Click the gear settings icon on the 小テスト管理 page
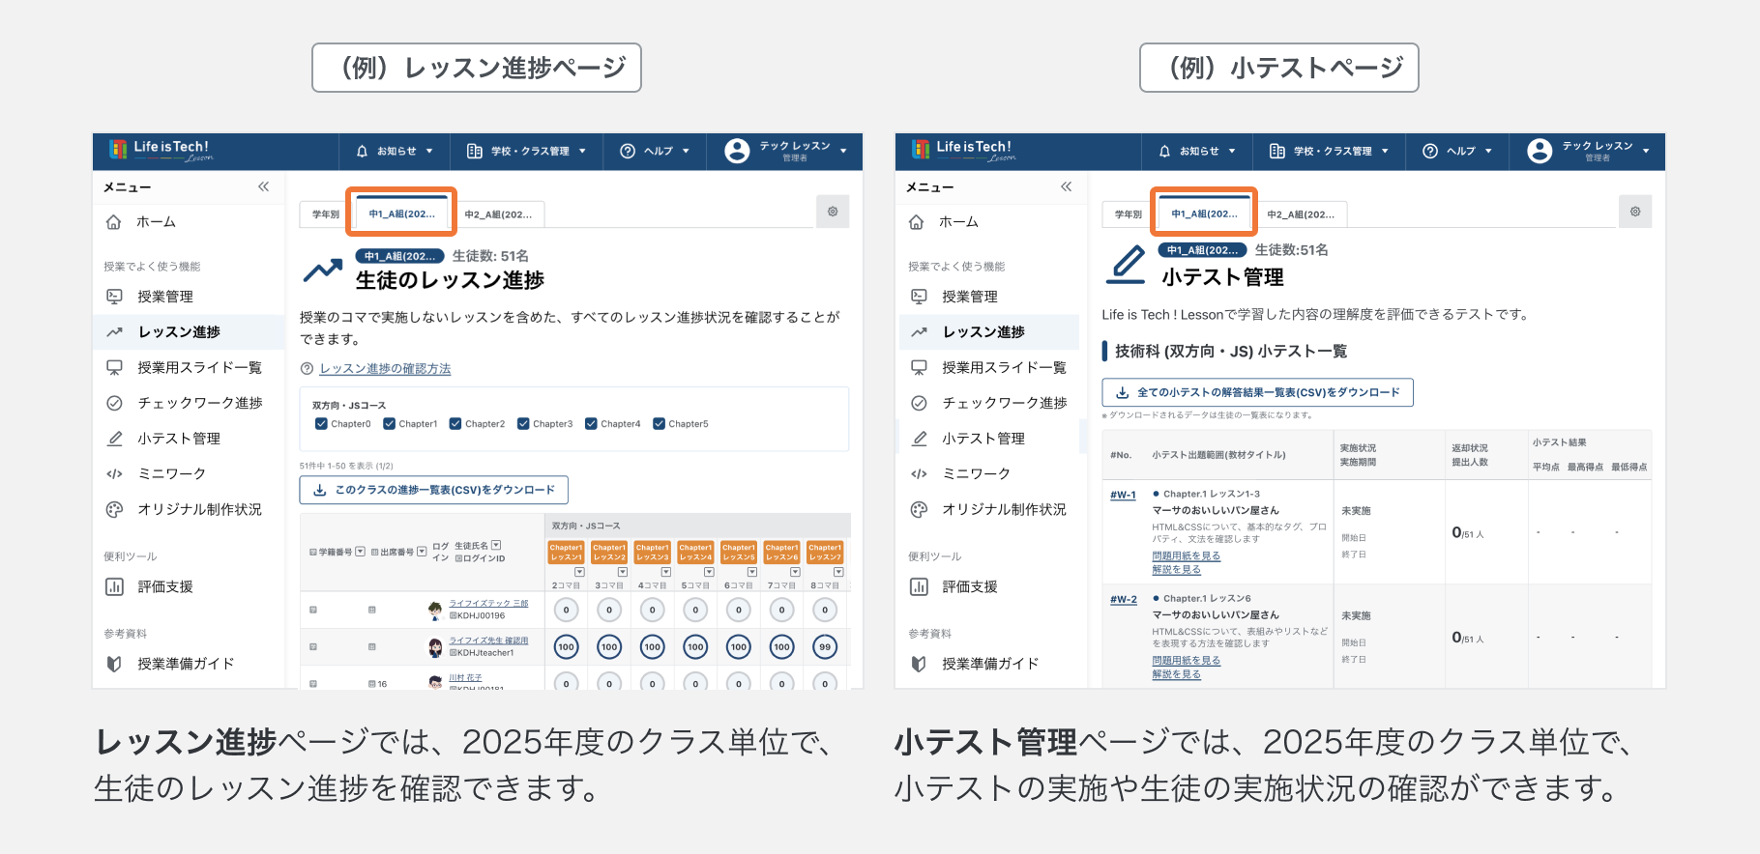 point(1634,212)
